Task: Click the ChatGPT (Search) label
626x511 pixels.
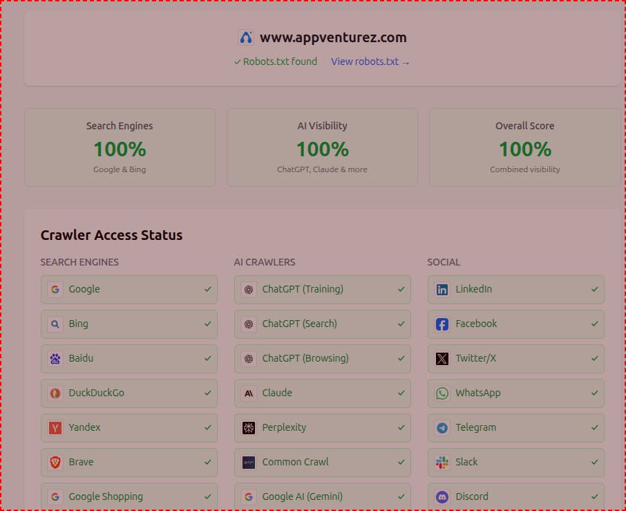Action: (299, 324)
